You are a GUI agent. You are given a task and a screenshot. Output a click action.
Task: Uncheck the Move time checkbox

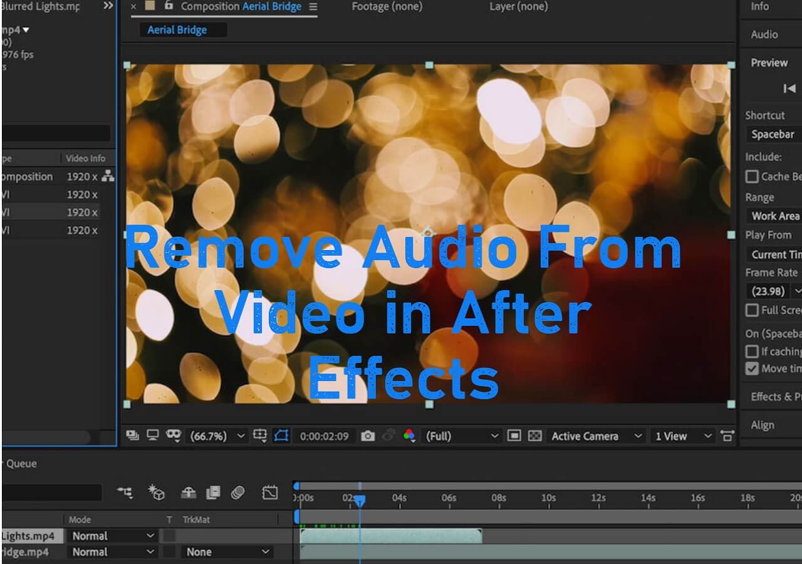pos(752,368)
